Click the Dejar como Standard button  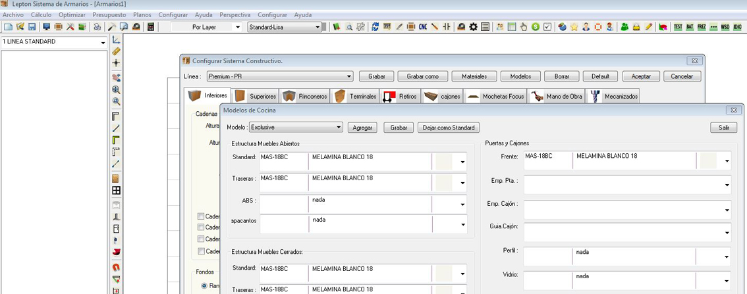[x=449, y=128]
